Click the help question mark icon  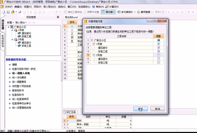(x=93, y=7)
